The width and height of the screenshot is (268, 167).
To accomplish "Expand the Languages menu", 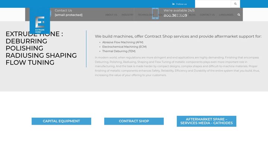I will [226, 15].
